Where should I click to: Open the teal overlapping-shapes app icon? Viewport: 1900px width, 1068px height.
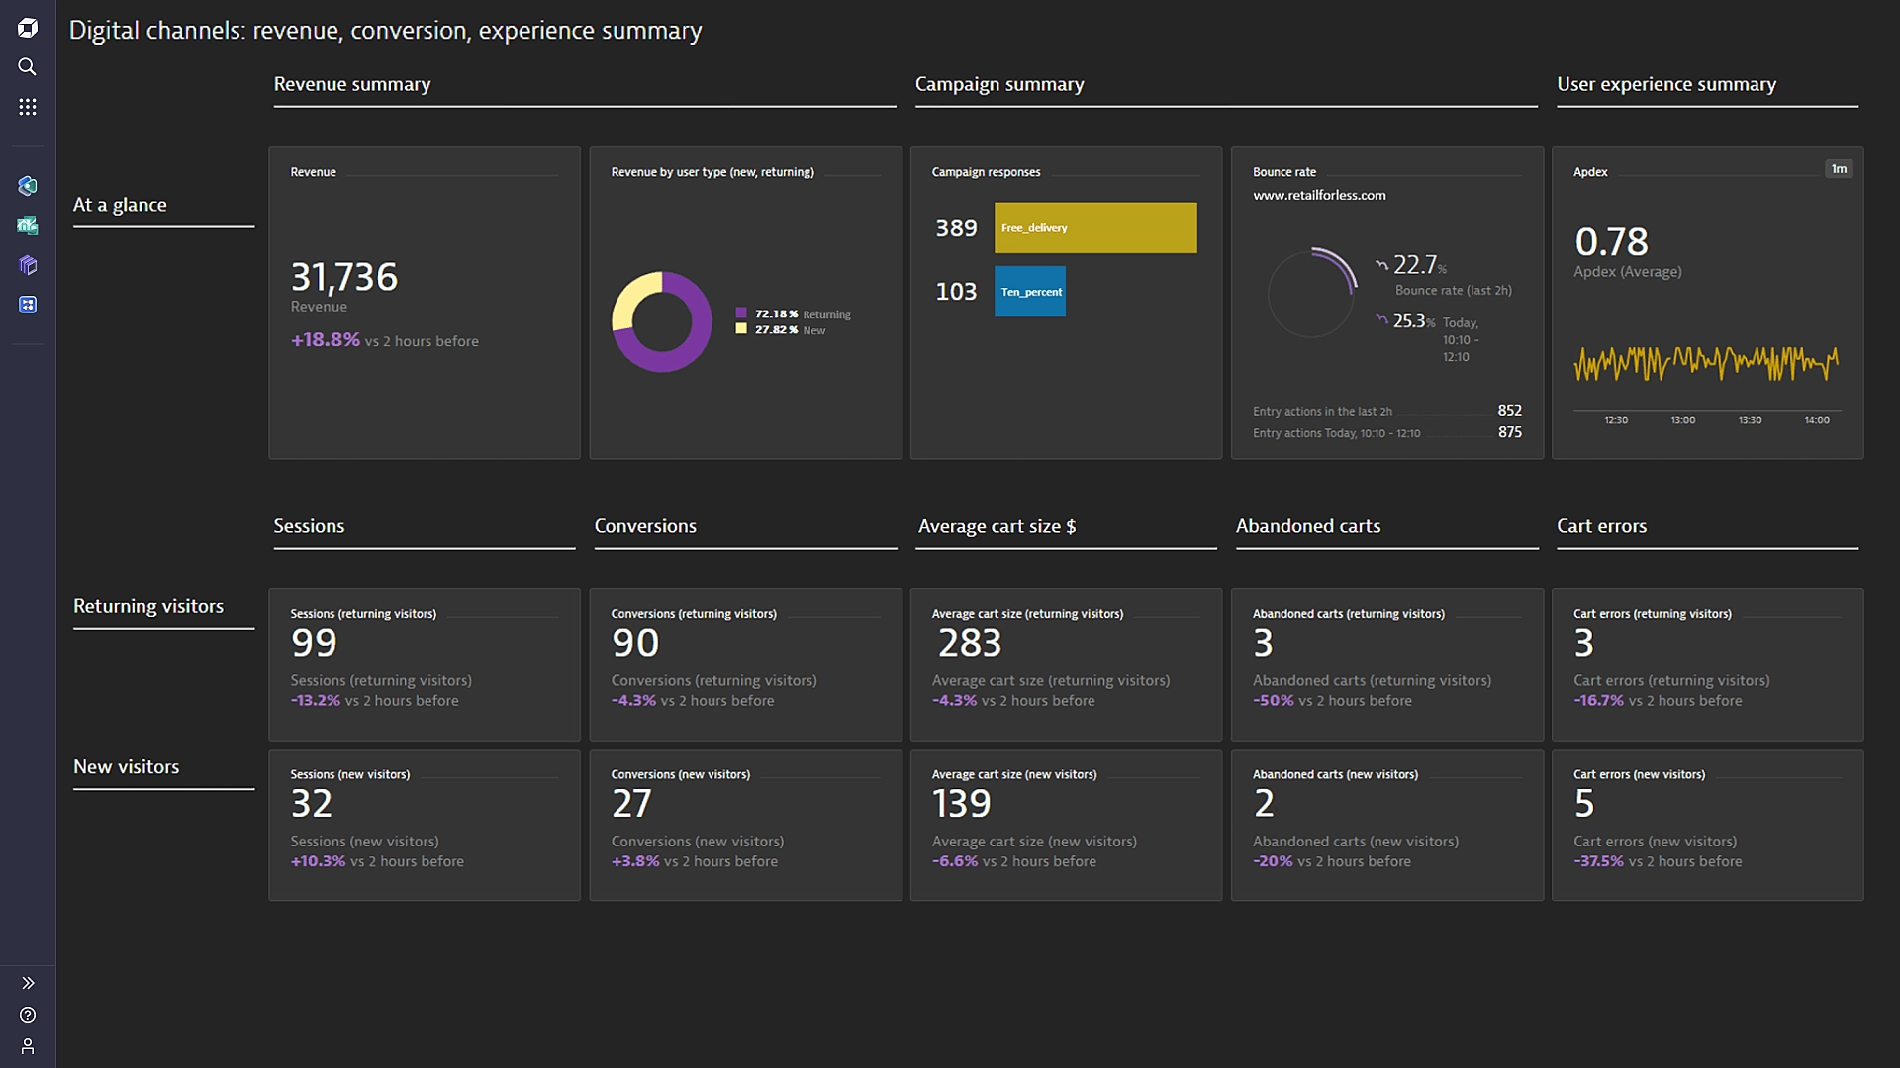[28, 186]
